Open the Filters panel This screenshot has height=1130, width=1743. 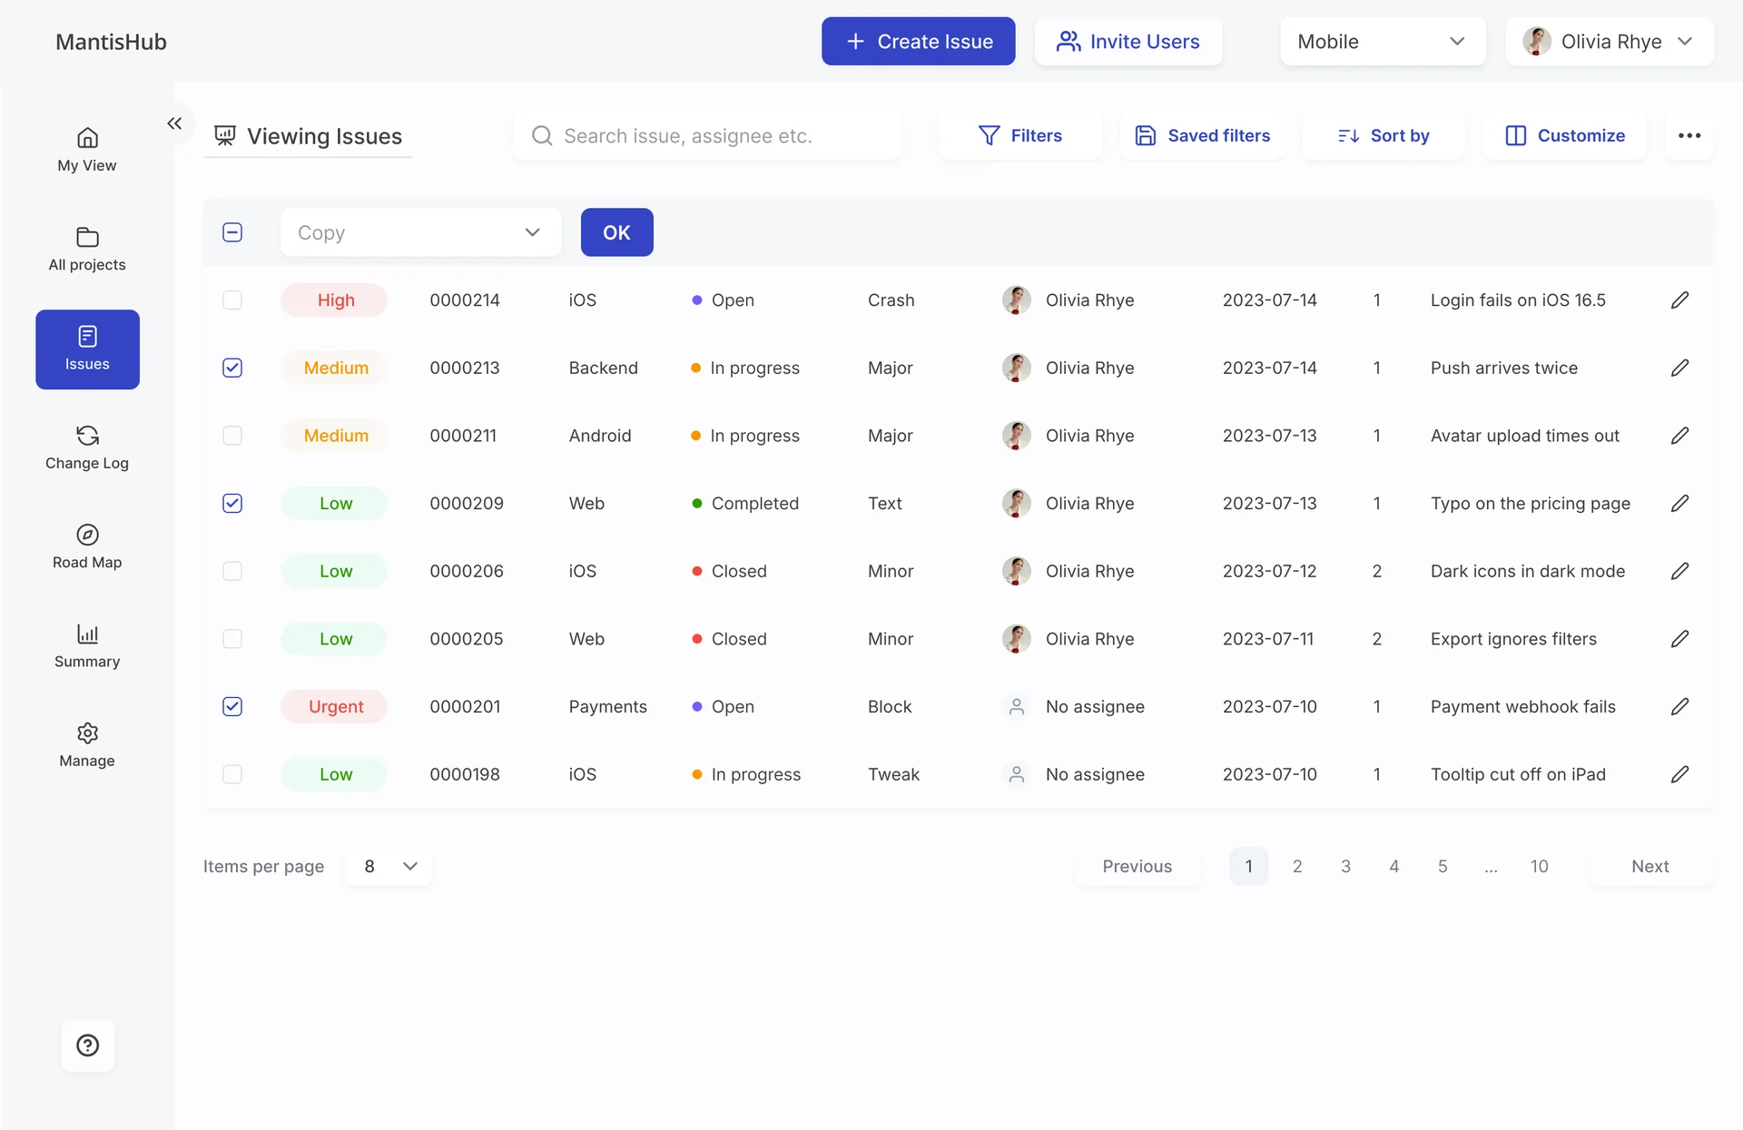[x=1019, y=135]
